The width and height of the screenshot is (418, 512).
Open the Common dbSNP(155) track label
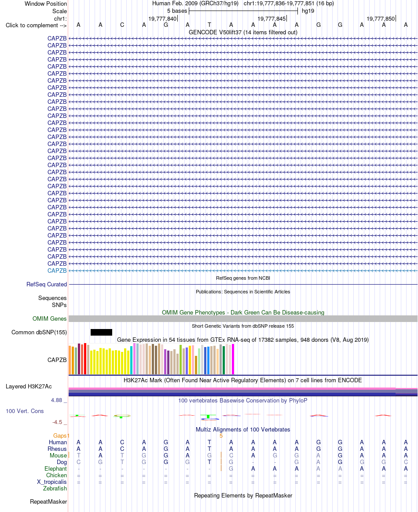pos(39,333)
